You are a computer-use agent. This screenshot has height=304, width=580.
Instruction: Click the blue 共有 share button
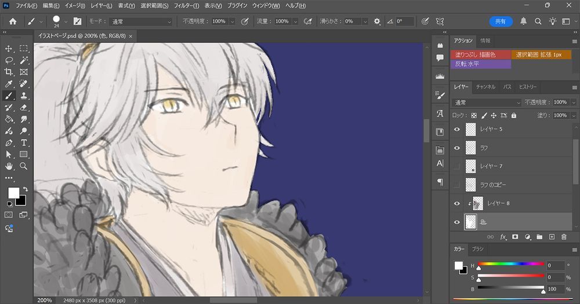[500, 21]
